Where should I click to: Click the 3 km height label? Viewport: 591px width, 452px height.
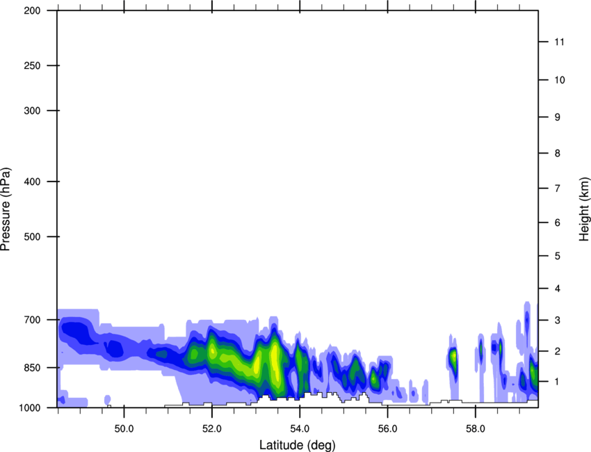tap(558, 321)
